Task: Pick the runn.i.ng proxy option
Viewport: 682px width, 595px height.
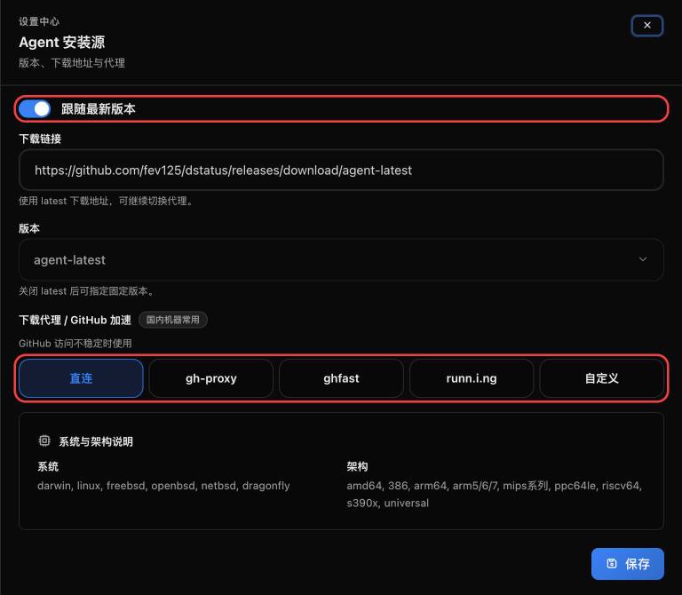Action: 472,378
